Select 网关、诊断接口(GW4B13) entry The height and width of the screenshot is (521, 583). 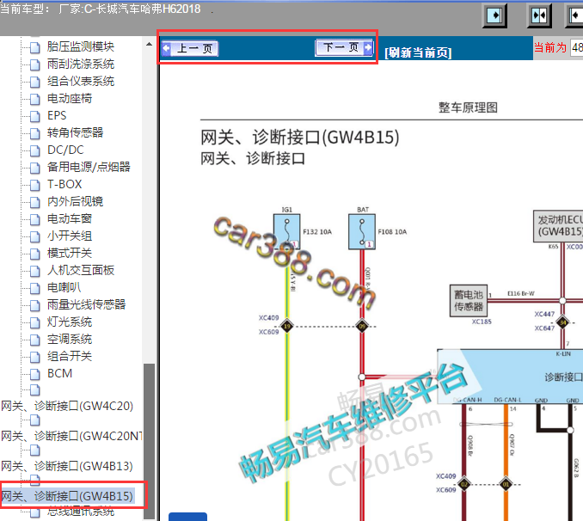tap(67, 466)
